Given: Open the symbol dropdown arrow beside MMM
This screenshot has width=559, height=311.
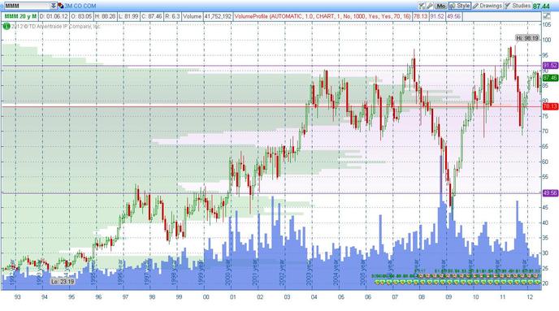Looking at the screenshot, I should (x=54, y=6).
